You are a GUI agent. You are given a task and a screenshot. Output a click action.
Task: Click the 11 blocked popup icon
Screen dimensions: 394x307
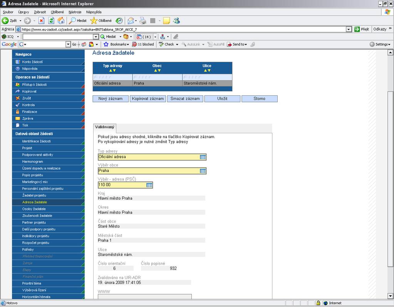coord(134,44)
